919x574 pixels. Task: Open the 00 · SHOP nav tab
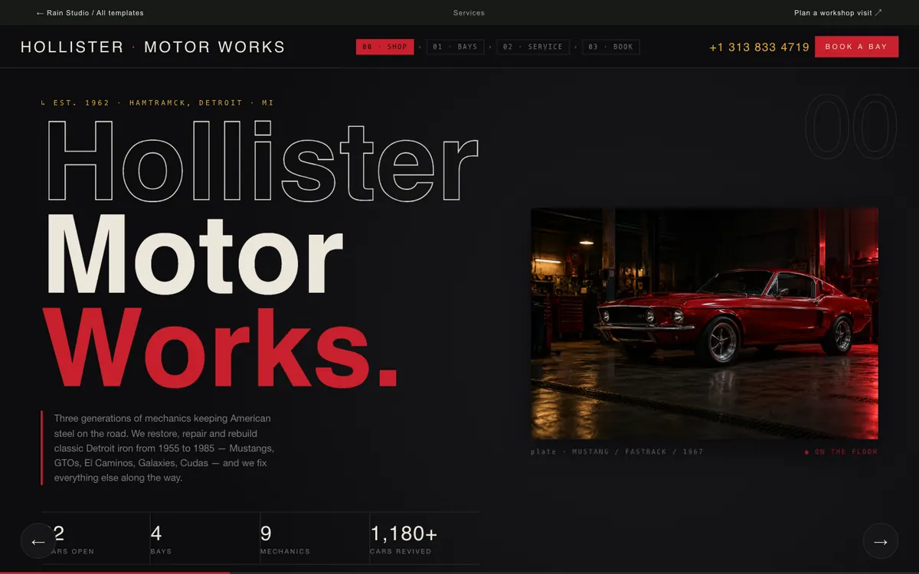(x=385, y=47)
